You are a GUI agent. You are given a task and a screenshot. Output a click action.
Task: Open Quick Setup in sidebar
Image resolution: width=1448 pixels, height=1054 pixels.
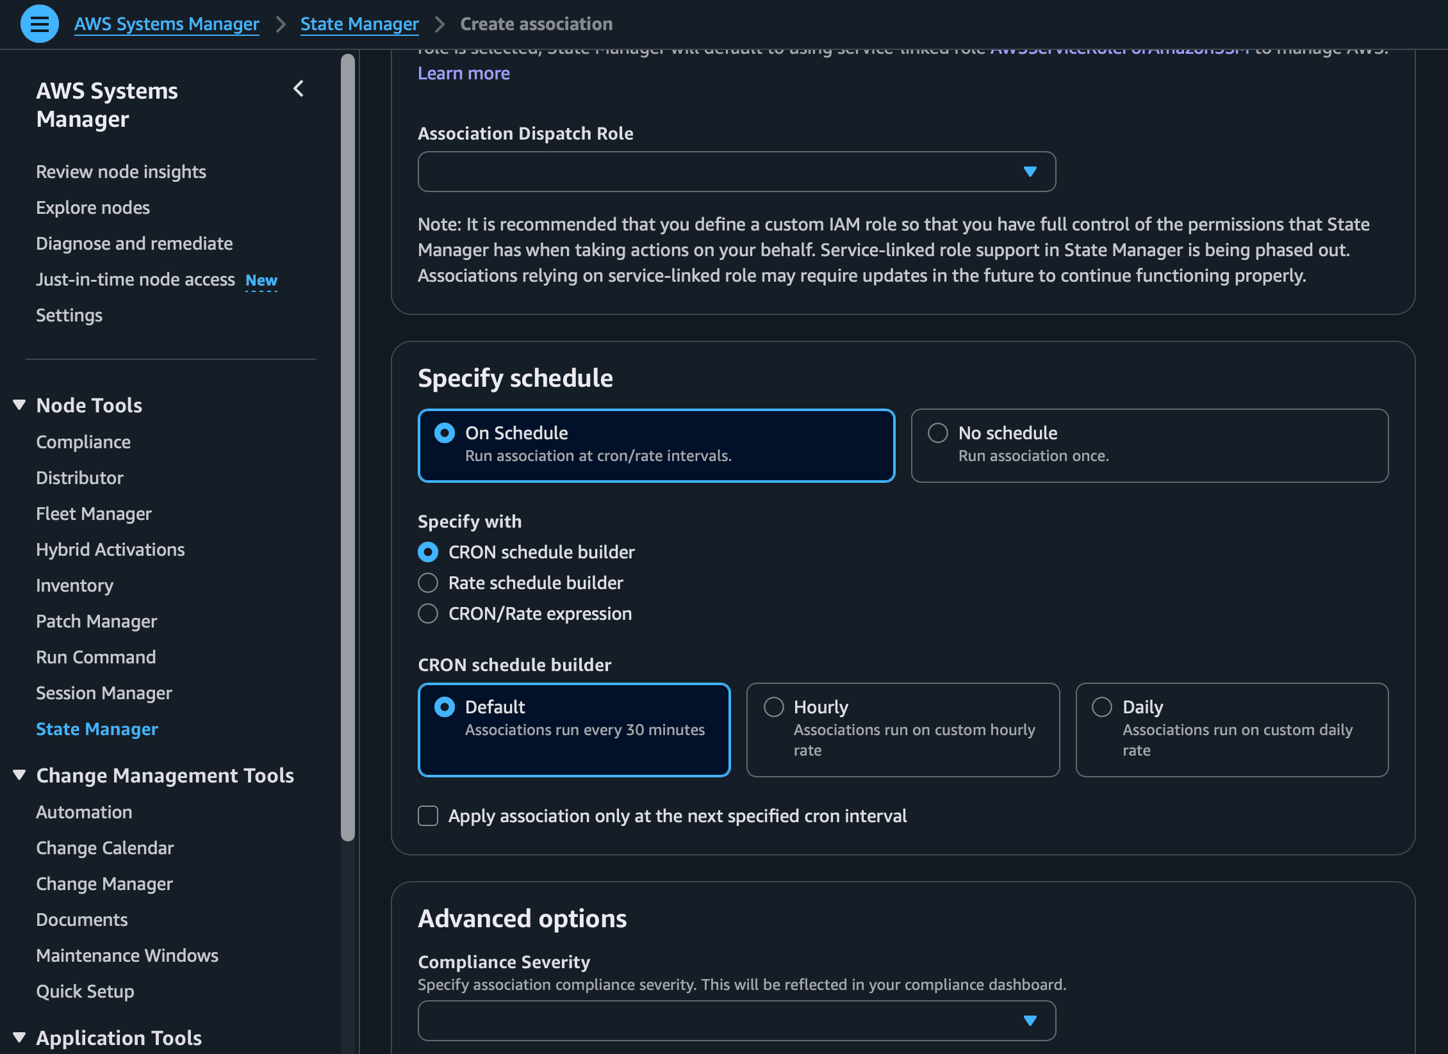tap(85, 991)
